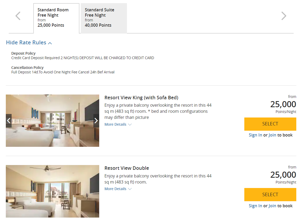Click left arrow of rate tabs carousel

18,16
